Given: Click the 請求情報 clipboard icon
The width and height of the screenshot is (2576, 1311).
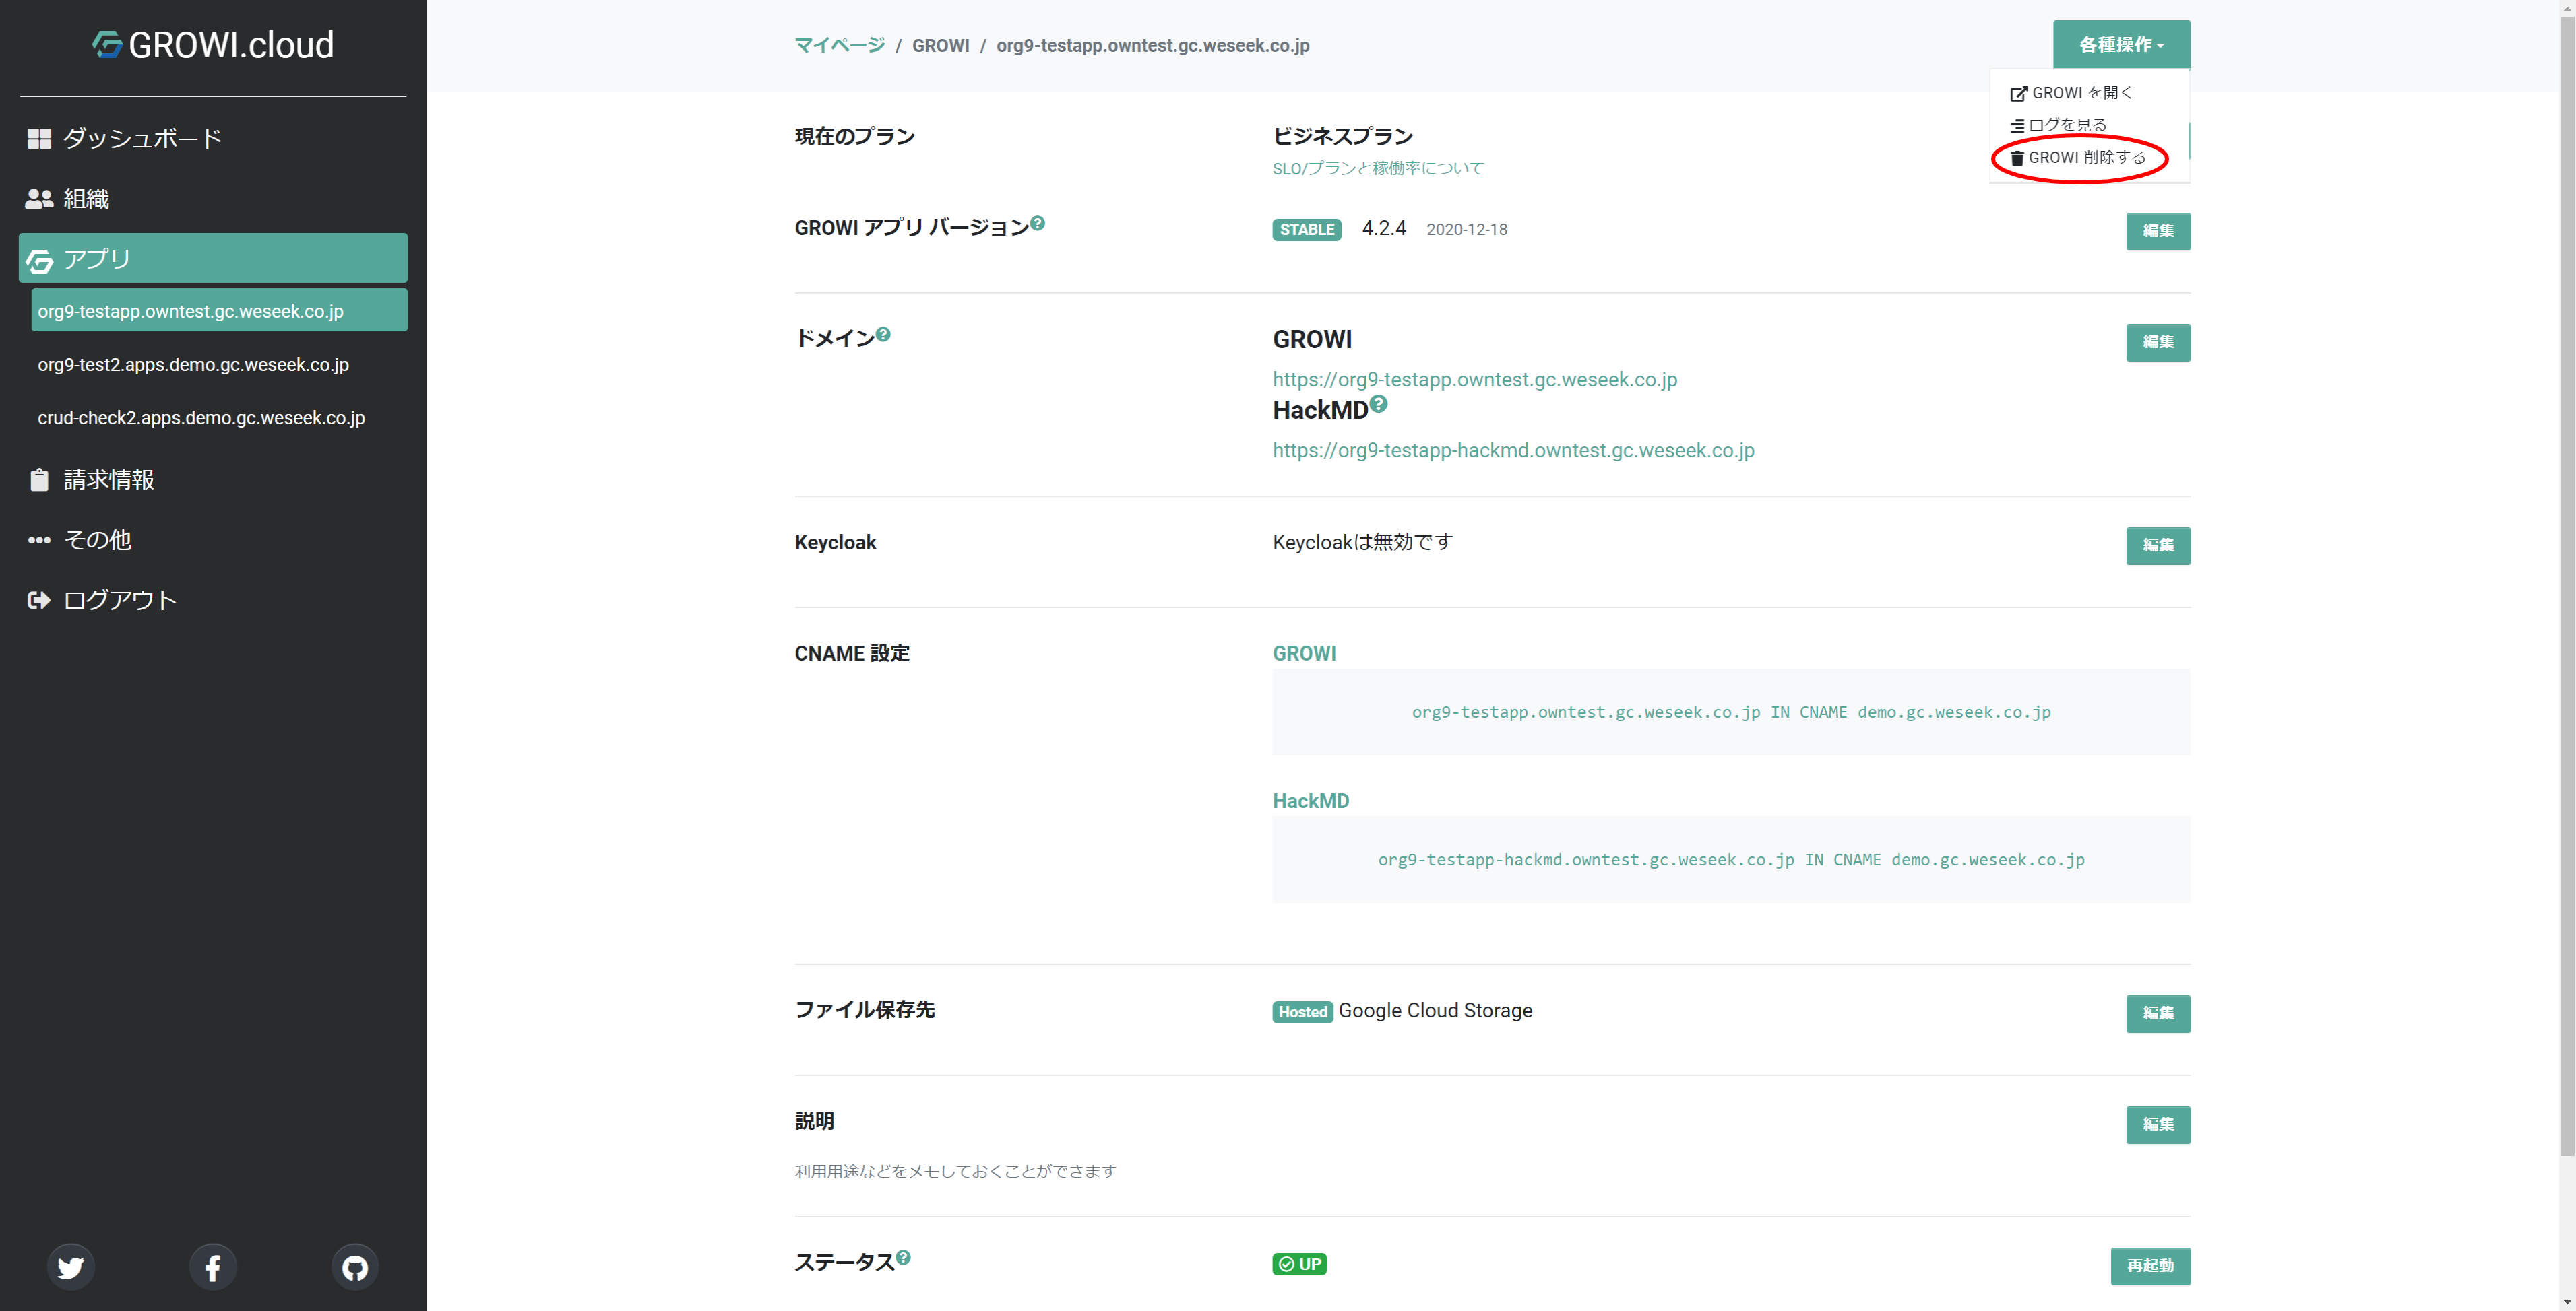Looking at the screenshot, I should (39, 479).
